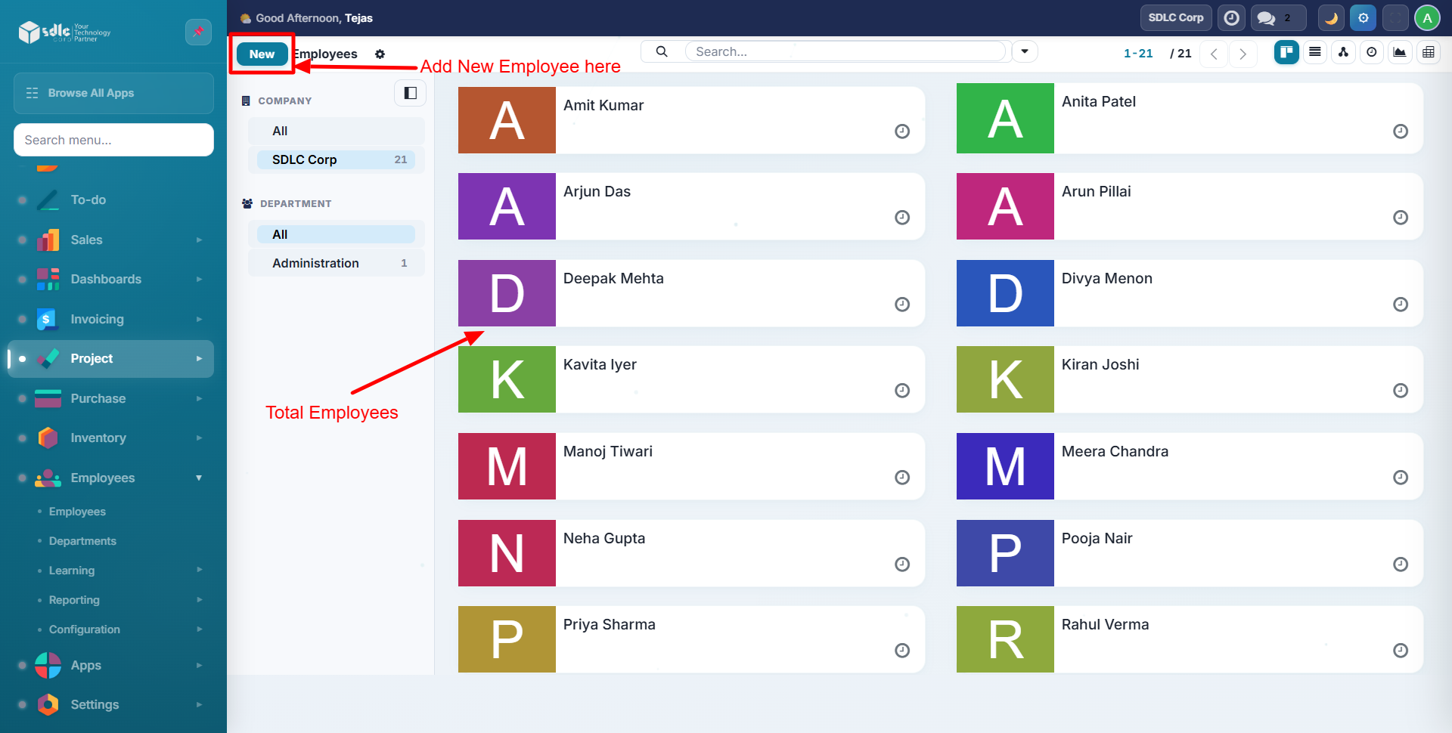Image resolution: width=1452 pixels, height=733 pixels.
Task: Click Amit Kumar's orange avatar tile
Action: tap(507, 120)
